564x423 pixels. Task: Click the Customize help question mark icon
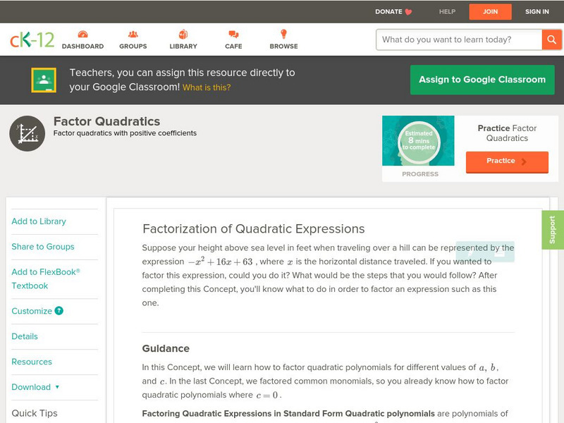tap(59, 310)
